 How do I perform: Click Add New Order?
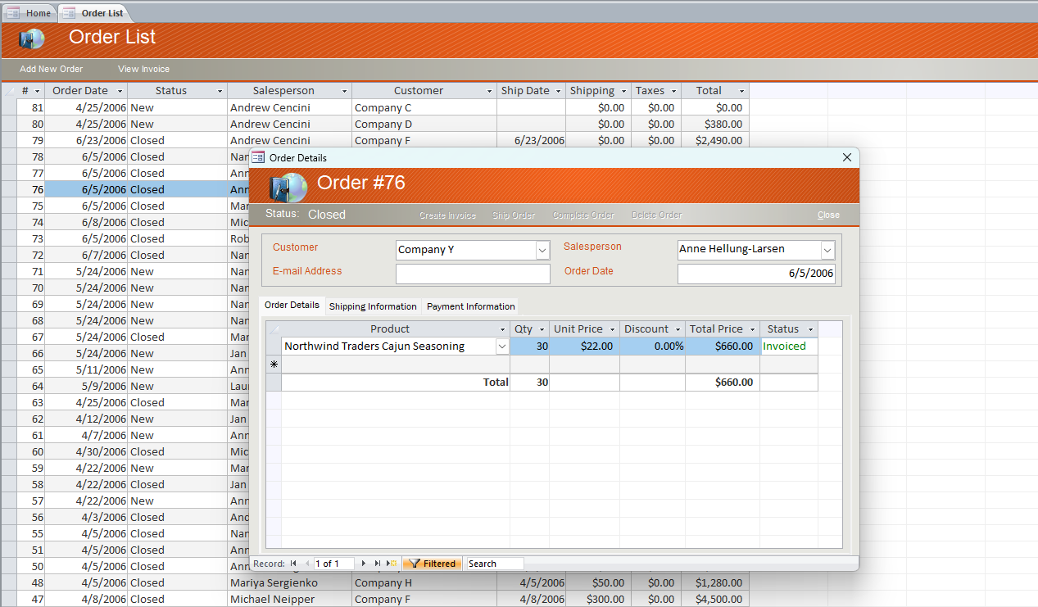click(52, 69)
